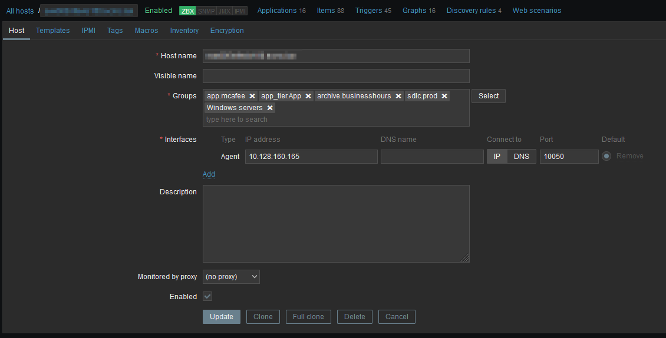The image size is (666, 338).
Task: Open the Templates tab
Action: pyautogui.click(x=52, y=31)
